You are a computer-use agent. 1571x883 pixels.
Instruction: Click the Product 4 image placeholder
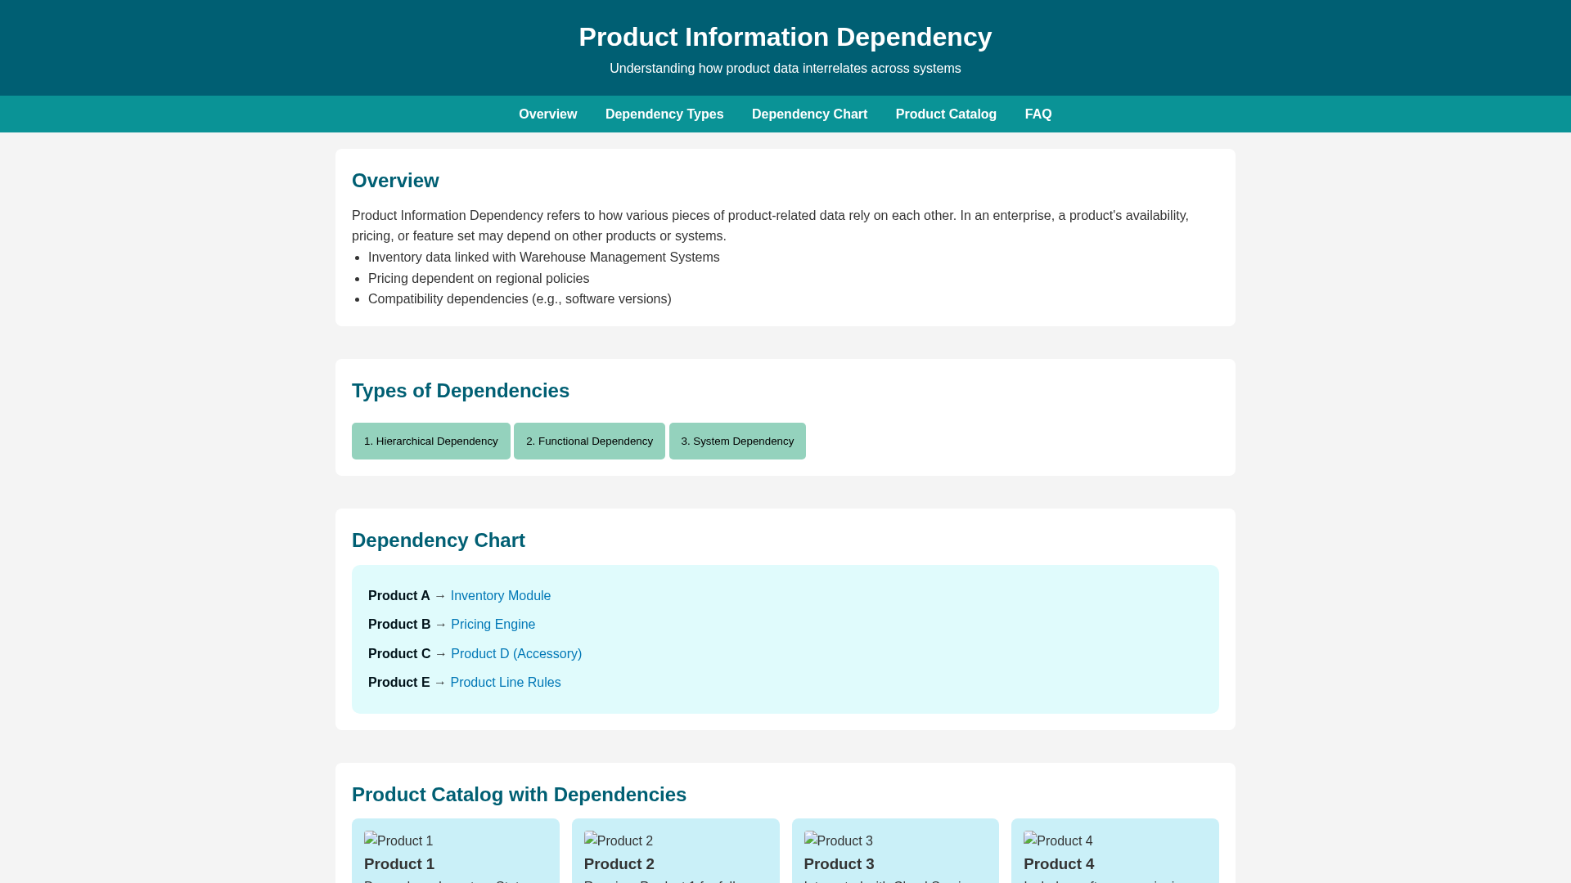click(1058, 840)
